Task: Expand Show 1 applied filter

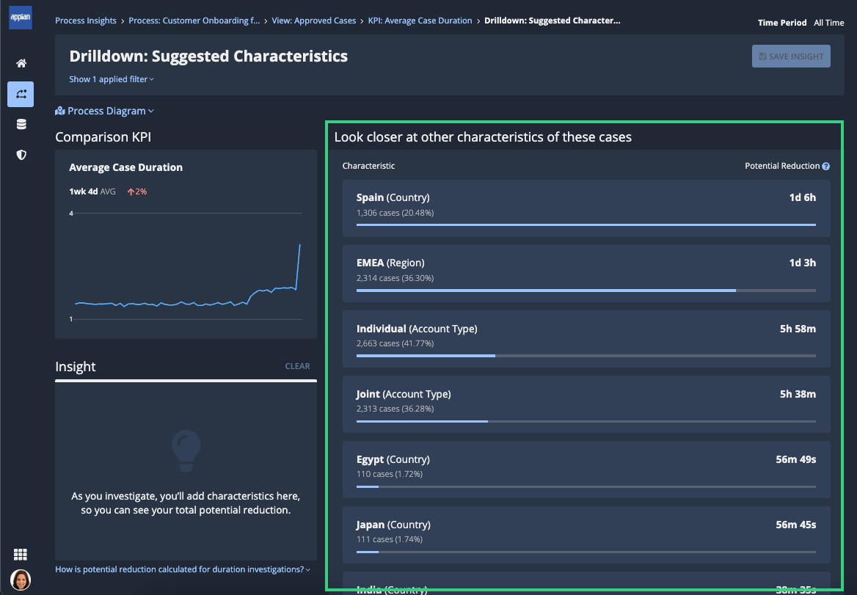Action: (x=112, y=79)
